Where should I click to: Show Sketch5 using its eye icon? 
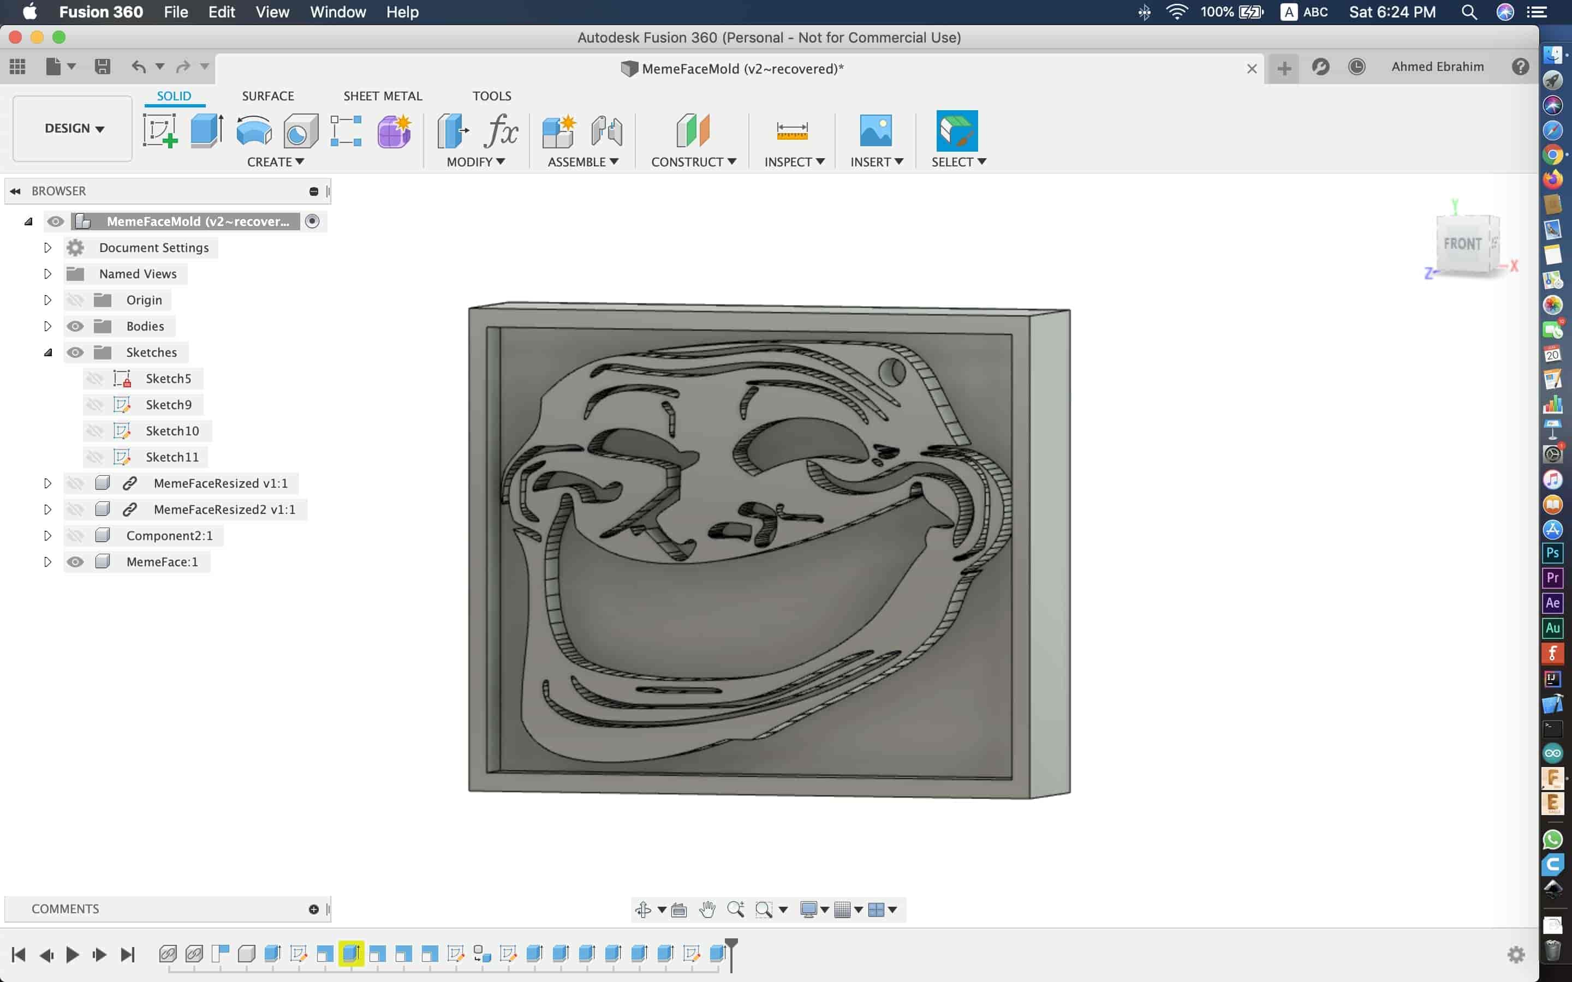[x=95, y=379]
